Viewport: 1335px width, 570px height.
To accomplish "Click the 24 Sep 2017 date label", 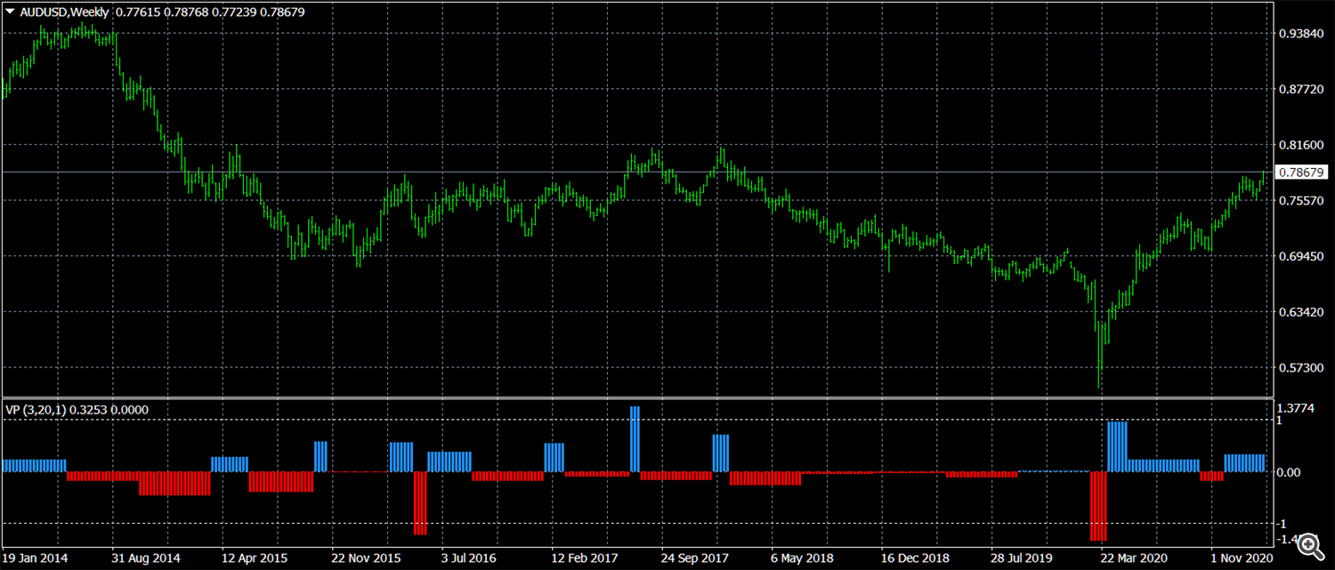I will click(695, 558).
